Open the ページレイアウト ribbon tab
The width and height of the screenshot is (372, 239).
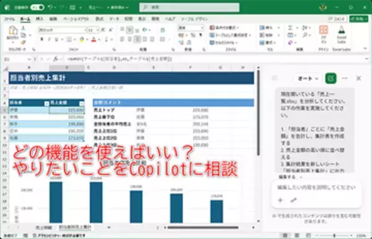[x=76, y=19]
